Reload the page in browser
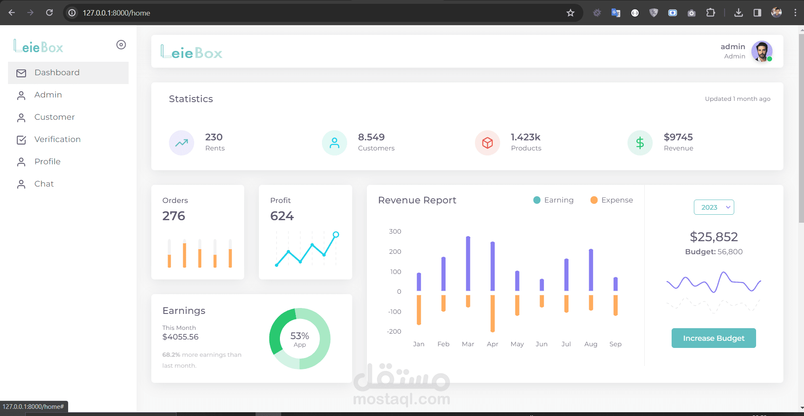804x416 pixels. (49, 13)
